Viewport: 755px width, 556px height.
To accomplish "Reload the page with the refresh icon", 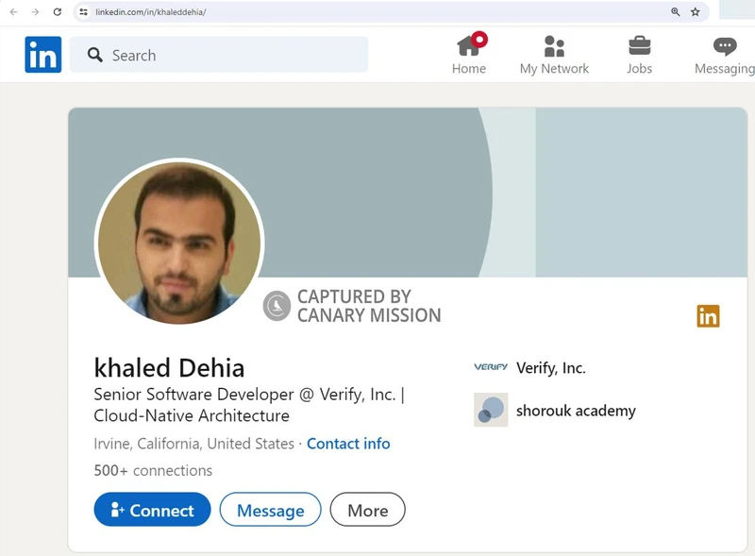I will pos(57,12).
